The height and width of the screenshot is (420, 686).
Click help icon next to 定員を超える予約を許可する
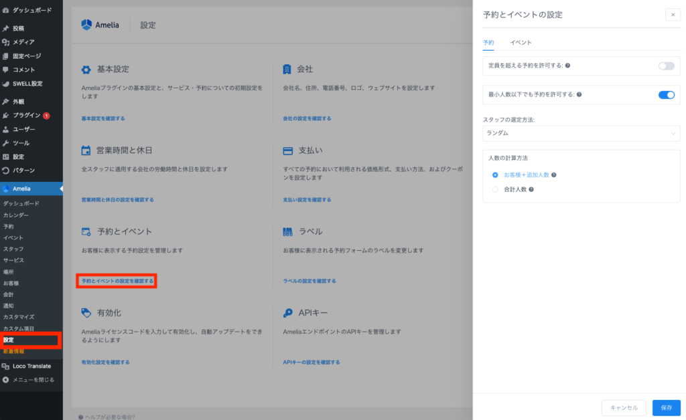pyautogui.click(x=567, y=66)
